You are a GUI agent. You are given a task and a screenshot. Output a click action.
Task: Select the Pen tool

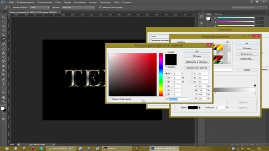click(x=3, y=79)
